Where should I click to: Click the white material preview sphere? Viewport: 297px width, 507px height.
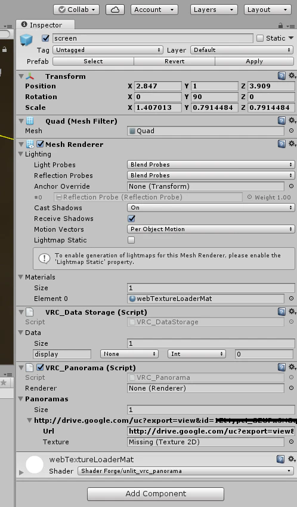pos(35,465)
